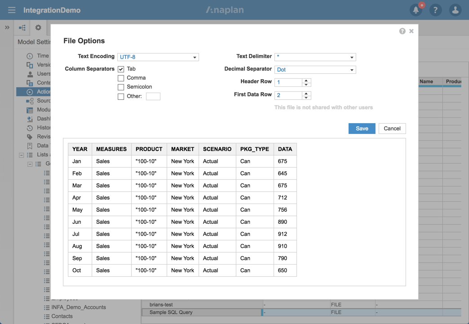
Task: Click the PKG_TYPE column header
Action: pos(255,149)
